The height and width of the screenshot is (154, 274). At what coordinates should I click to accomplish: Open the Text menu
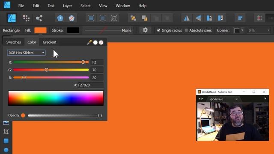tap(51, 6)
